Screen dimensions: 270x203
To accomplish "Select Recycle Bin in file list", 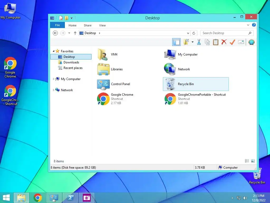I will 196,84.
